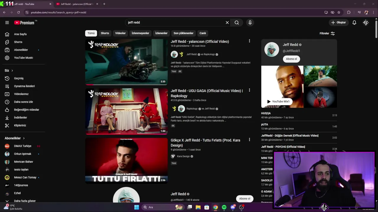Viewport: 378px width, 212px height.
Task: Open Jeff Redd - UGU GAGA video title
Action: point(207,93)
